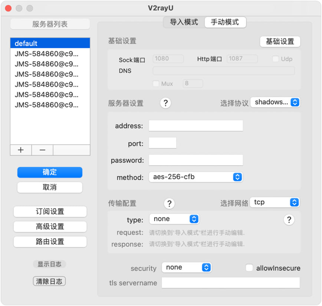Click the address input field

point(196,126)
